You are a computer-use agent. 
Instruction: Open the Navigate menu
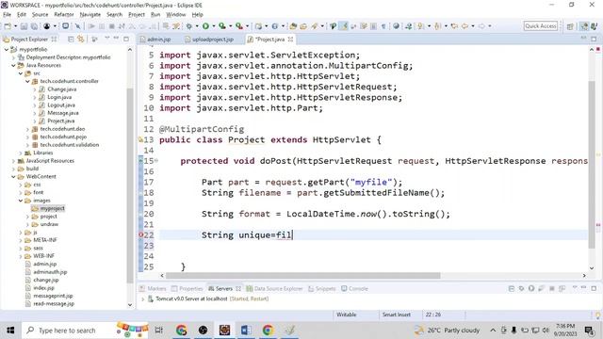[x=90, y=15]
